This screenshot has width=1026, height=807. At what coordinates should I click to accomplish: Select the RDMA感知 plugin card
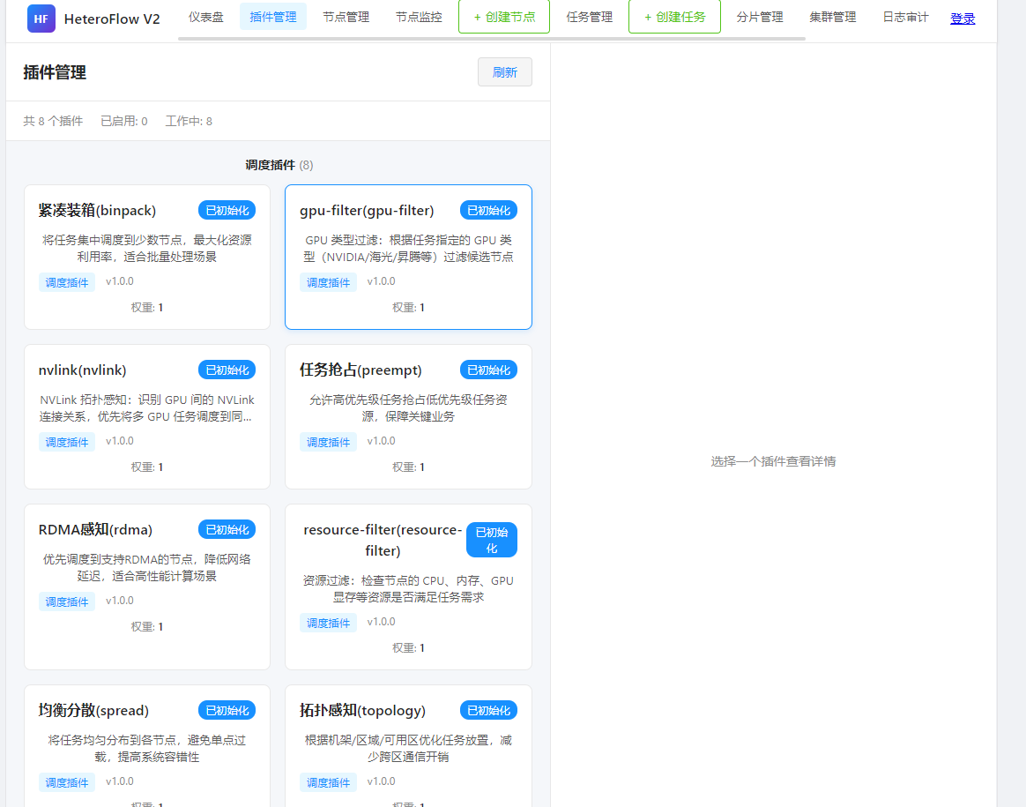(146, 587)
